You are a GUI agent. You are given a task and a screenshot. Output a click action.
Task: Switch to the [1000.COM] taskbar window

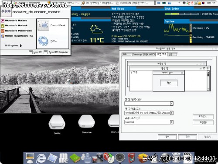coord(132,3)
